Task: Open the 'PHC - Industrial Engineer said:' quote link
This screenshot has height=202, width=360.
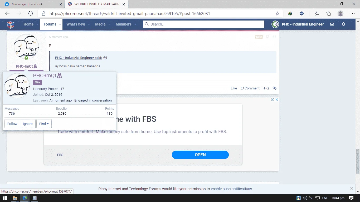Action: (79, 58)
